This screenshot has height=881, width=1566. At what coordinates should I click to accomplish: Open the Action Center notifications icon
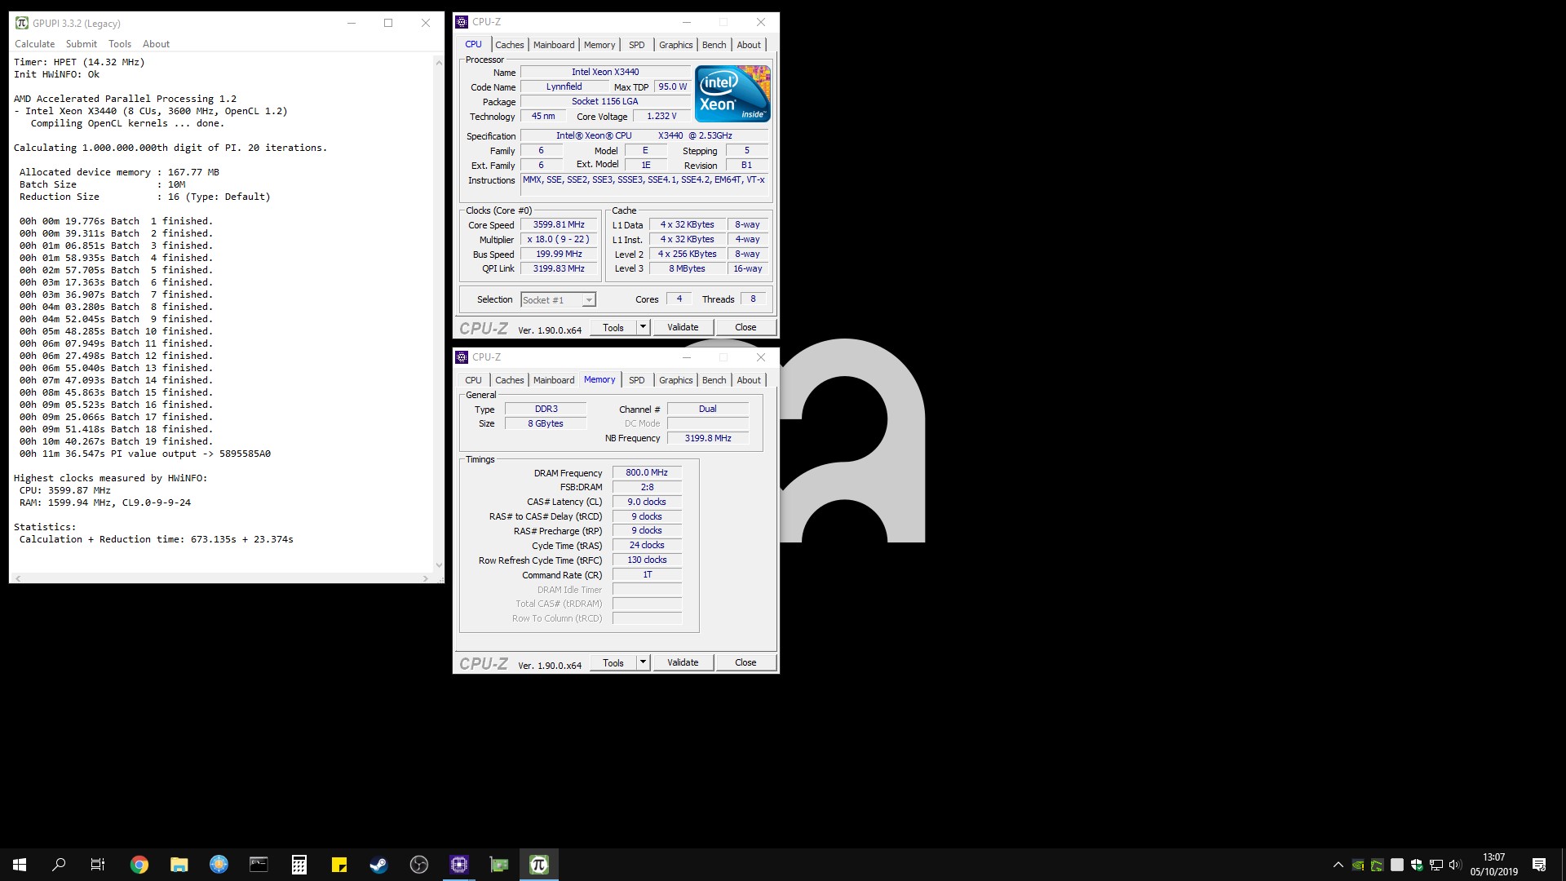[x=1539, y=865]
